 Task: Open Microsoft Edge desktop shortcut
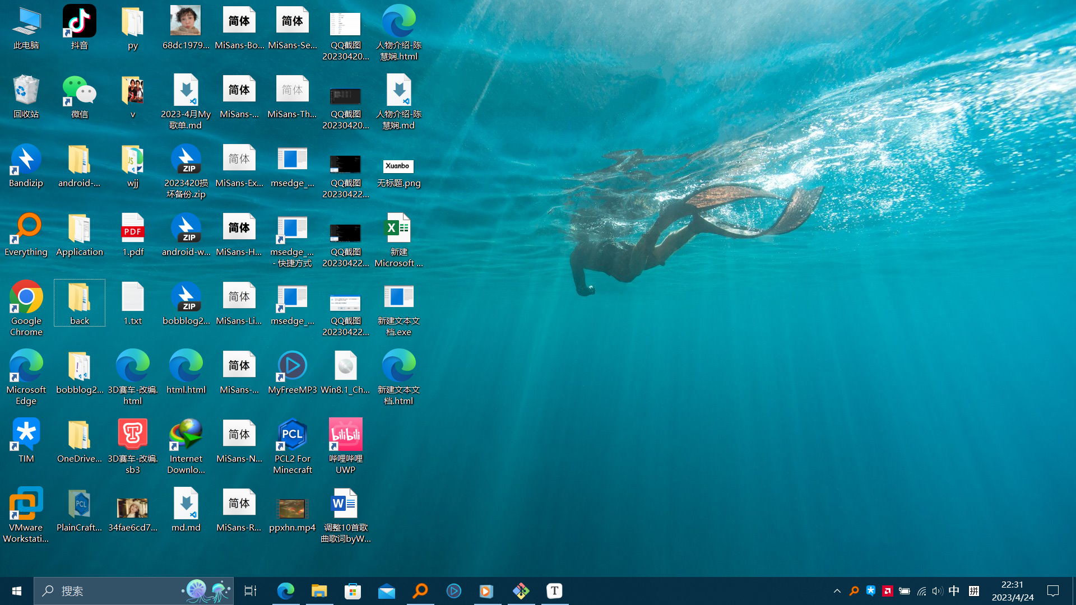(26, 377)
